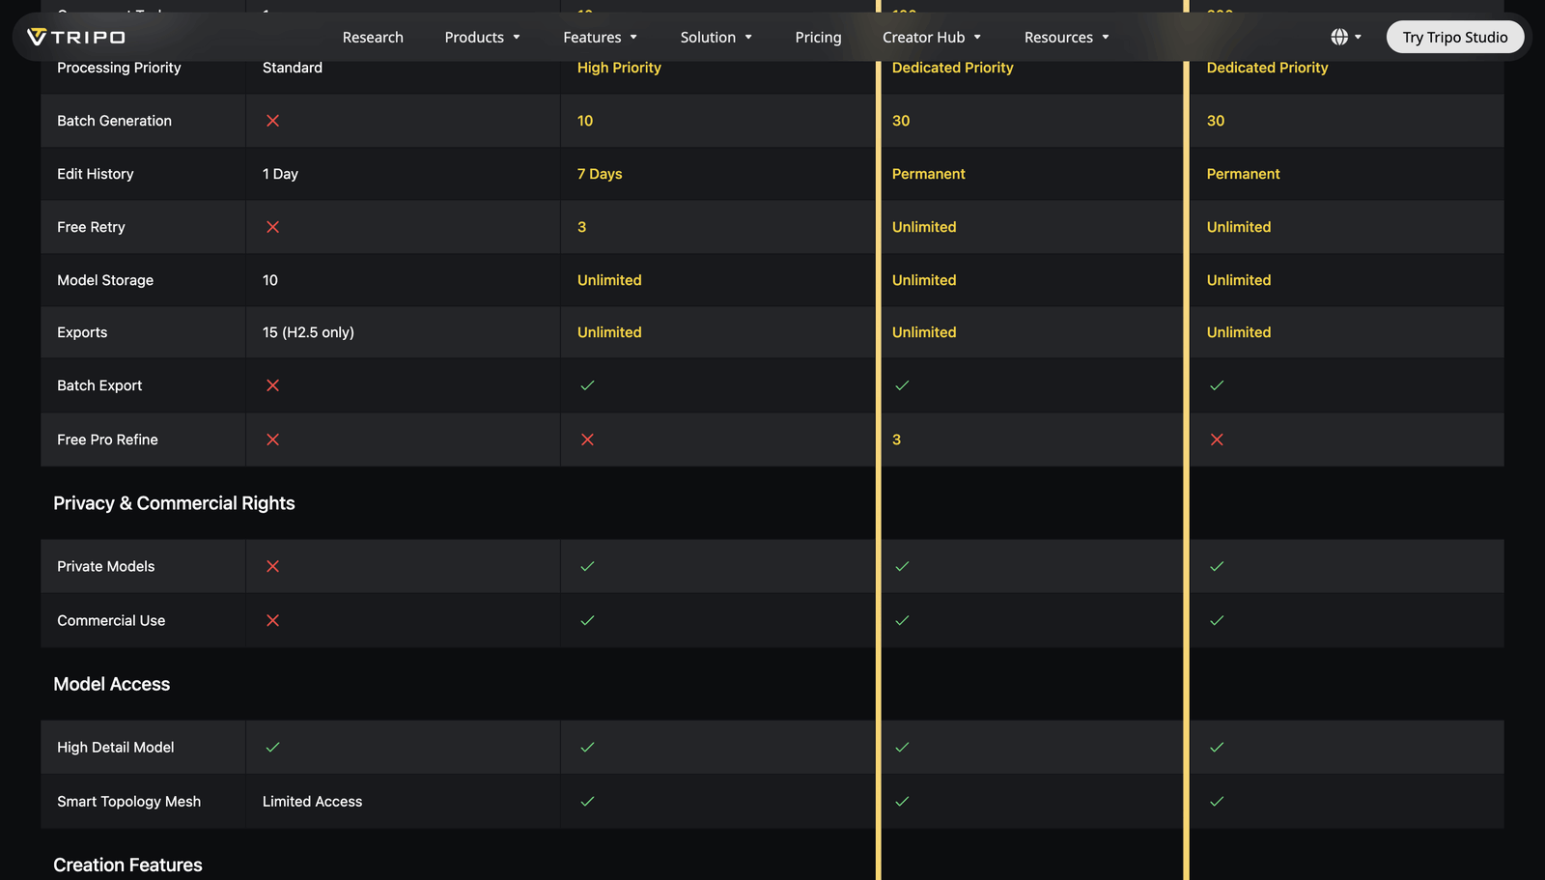Click the 10 batch generation value
1545x880 pixels.
click(x=585, y=121)
